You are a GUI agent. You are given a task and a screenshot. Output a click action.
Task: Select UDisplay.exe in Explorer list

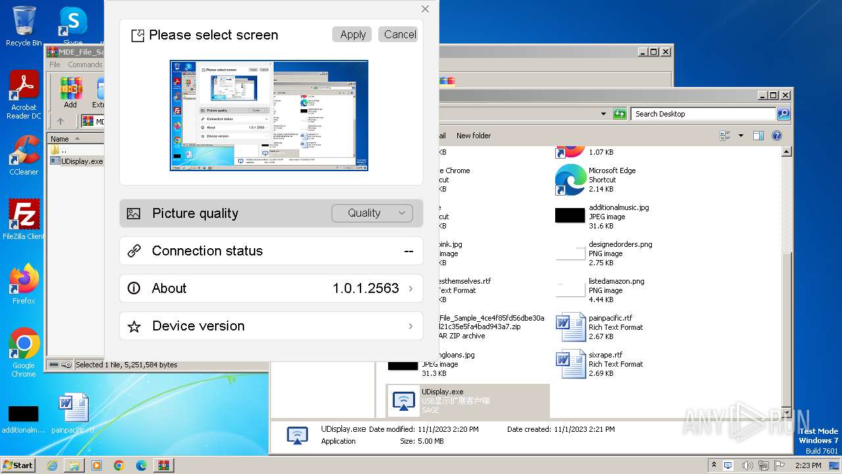pos(468,401)
